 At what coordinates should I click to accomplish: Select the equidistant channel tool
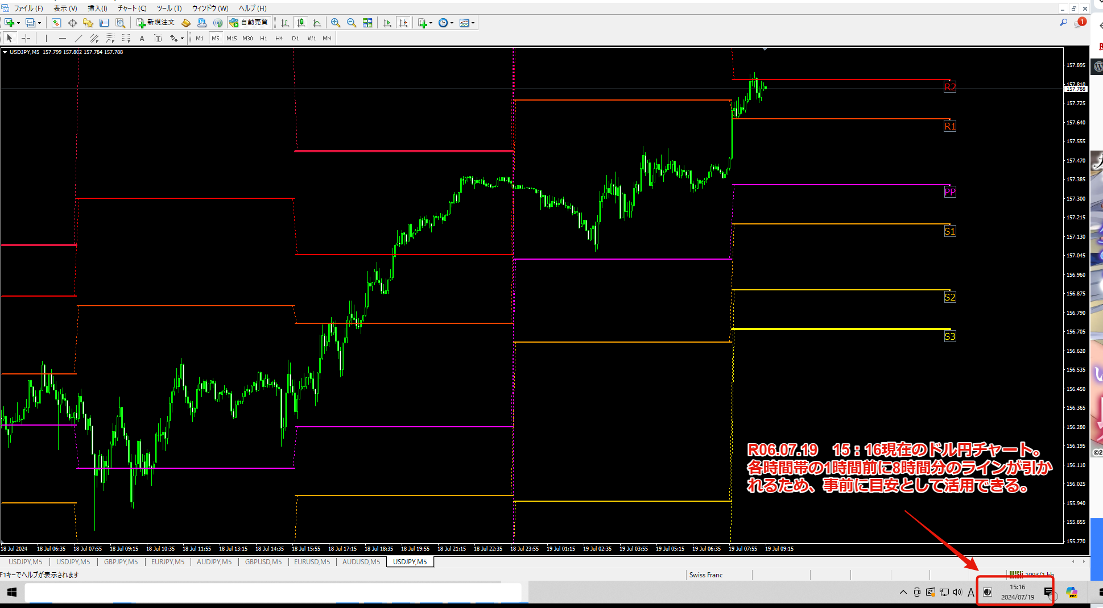point(94,38)
